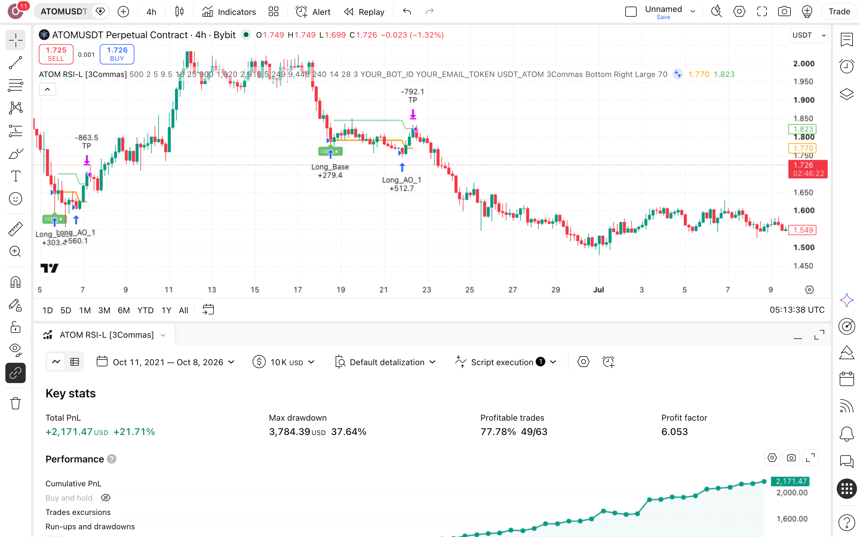Open the Script execution dropdown
This screenshot has height=537, width=860.
pyautogui.click(x=505, y=362)
